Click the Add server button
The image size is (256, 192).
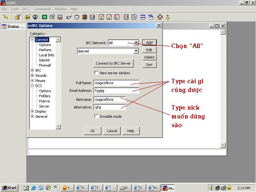tap(149, 42)
